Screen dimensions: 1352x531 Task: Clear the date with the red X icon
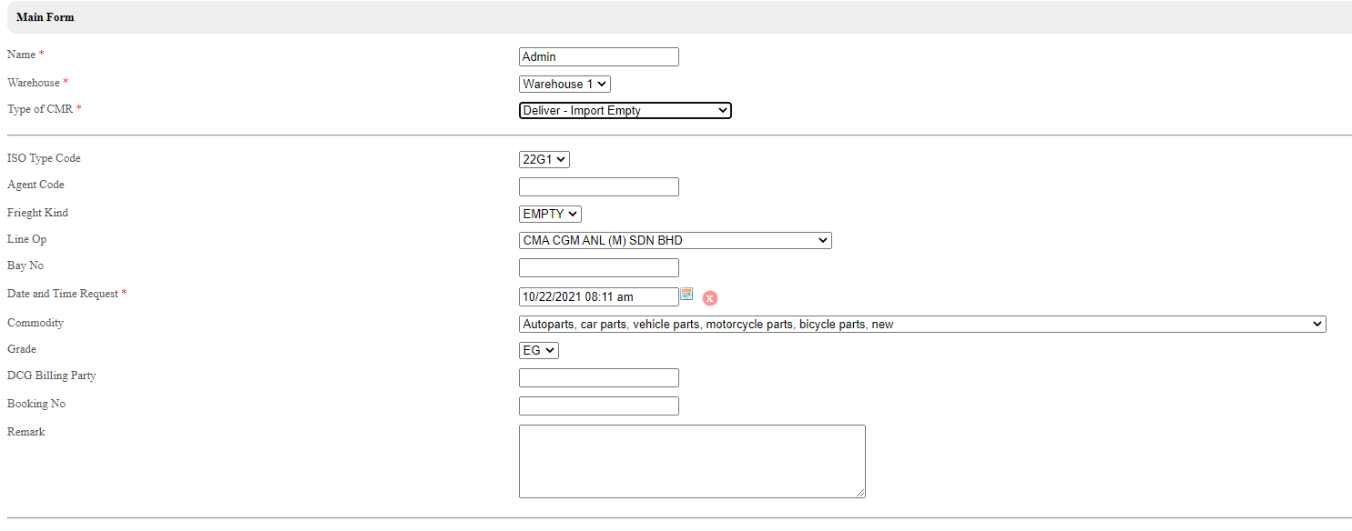pyautogui.click(x=710, y=297)
